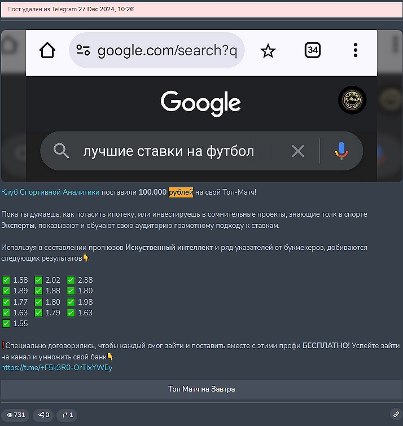403x426 pixels.
Task: Tap the browser home icon
Action: [47, 50]
